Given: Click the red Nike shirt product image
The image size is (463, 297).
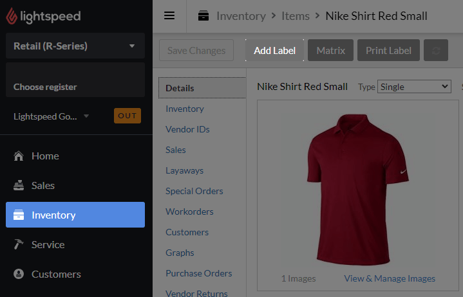Looking at the screenshot, I should pos(358,190).
